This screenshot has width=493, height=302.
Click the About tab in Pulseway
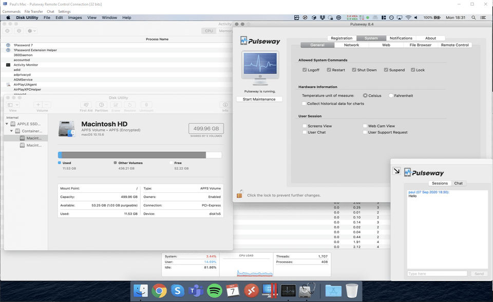click(x=430, y=38)
